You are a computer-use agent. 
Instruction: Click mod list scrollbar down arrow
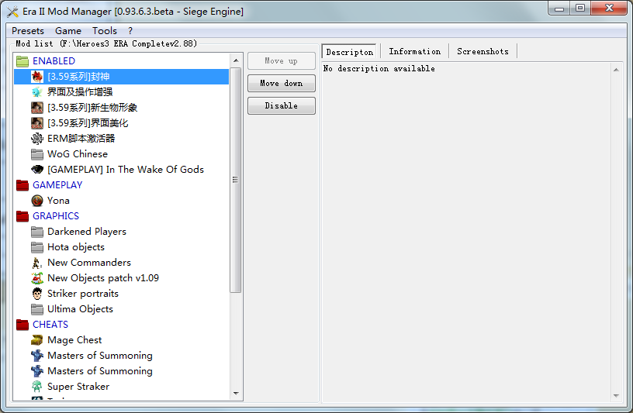[236, 394]
